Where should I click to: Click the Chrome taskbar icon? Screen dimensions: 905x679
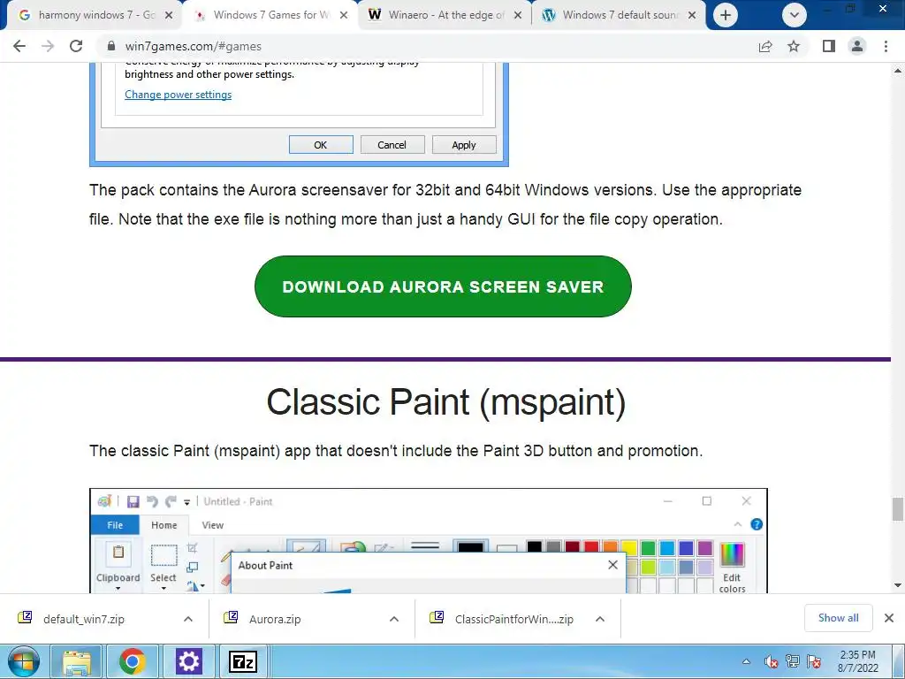[x=133, y=661]
